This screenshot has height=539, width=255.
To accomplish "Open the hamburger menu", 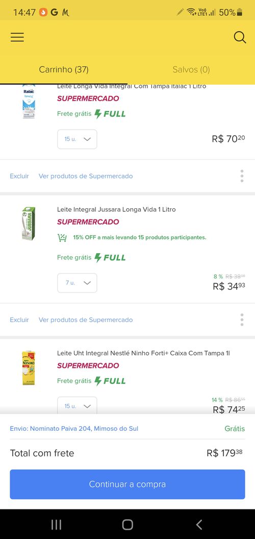I will (x=17, y=37).
